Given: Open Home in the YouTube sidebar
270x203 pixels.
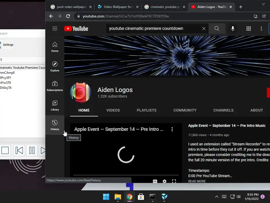Looking at the screenshot, I should click(55, 47).
